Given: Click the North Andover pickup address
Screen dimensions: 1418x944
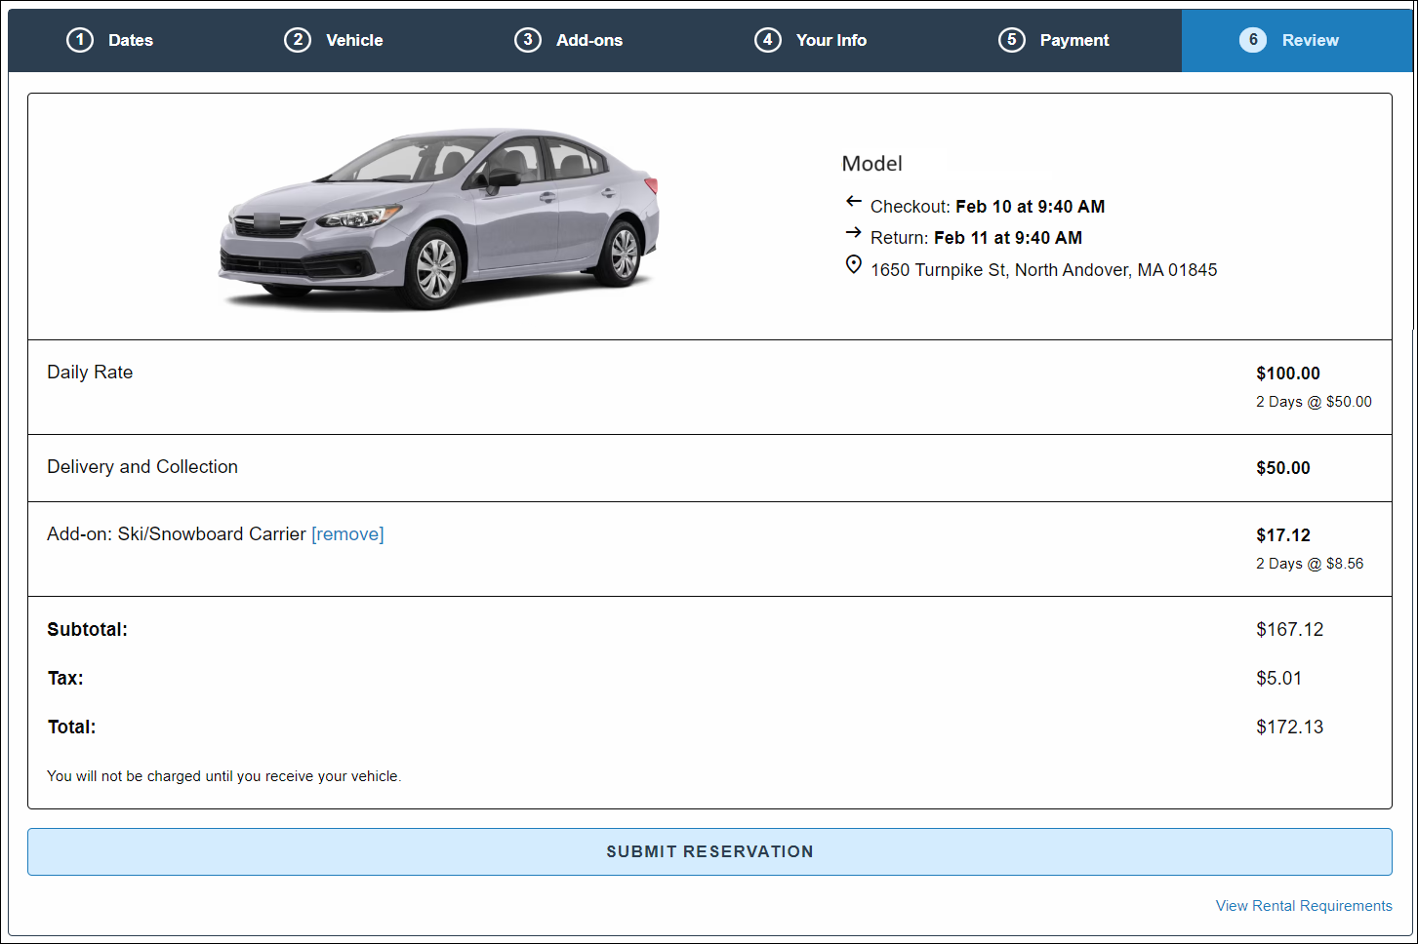Looking at the screenshot, I should 1043,270.
